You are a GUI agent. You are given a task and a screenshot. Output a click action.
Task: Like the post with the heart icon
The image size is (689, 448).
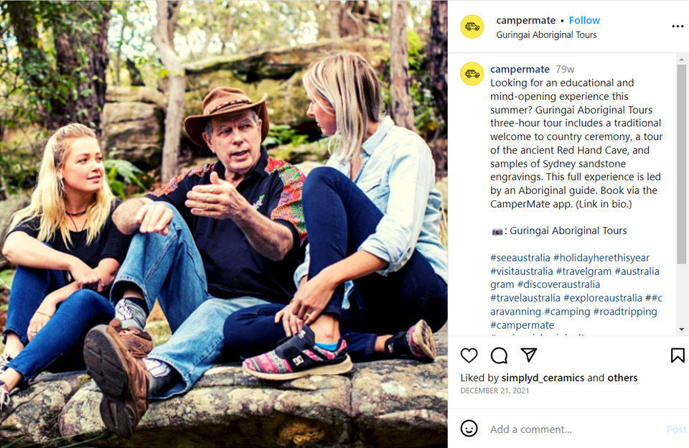(x=469, y=355)
